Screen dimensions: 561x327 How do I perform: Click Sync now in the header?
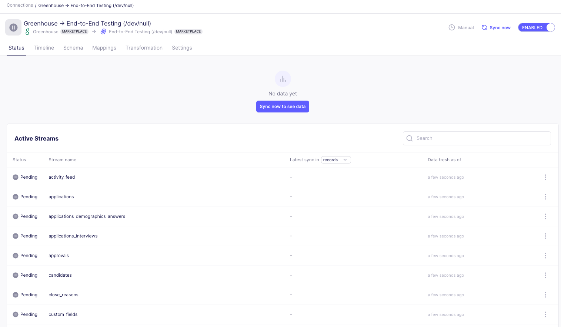pos(496,27)
